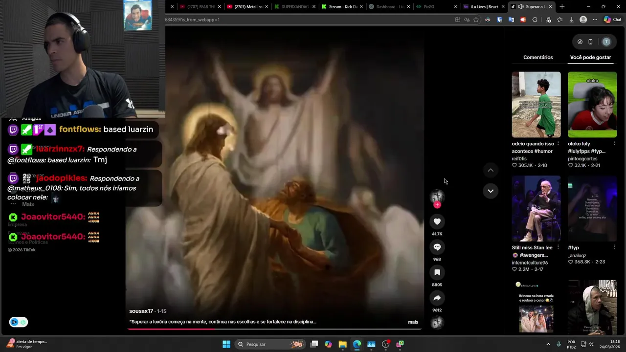The image size is (626, 352).
Task: Open options for 'odeio quando isso acontece'
Action: click(558, 144)
